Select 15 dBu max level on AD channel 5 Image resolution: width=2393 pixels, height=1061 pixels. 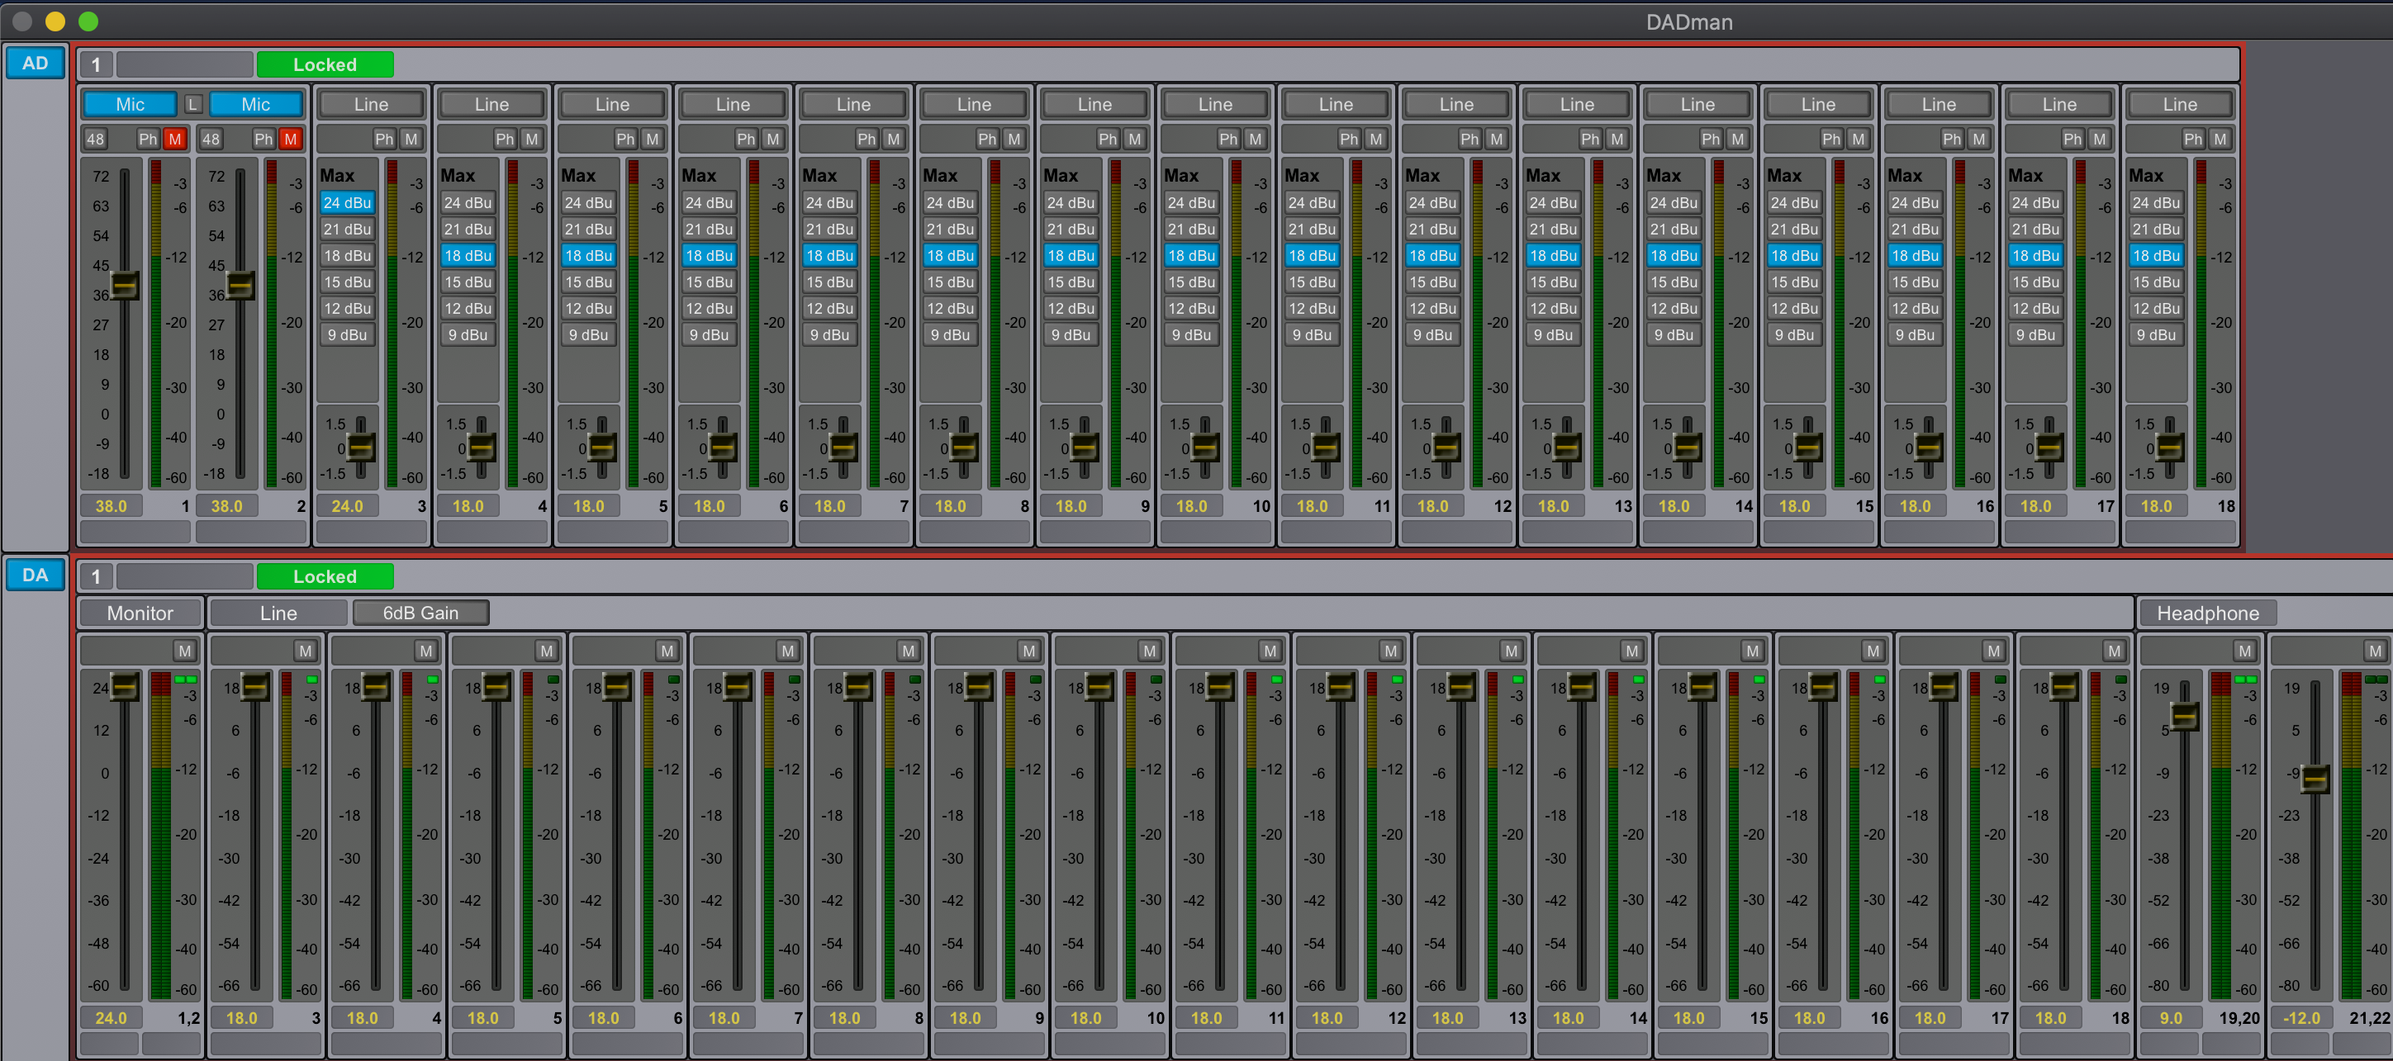click(588, 282)
